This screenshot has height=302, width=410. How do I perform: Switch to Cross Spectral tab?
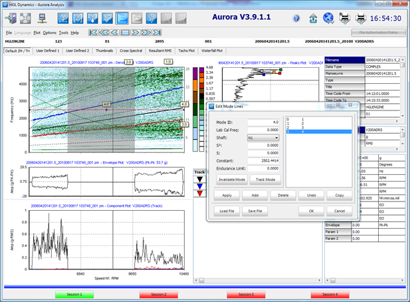click(131, 51)
